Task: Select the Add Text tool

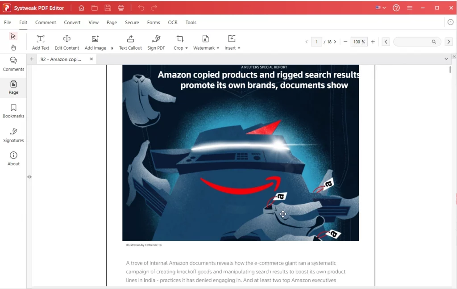Action: coord(41,42)
